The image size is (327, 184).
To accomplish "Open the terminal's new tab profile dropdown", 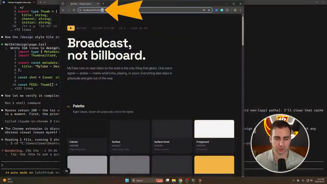I will (x=44, y=2).
